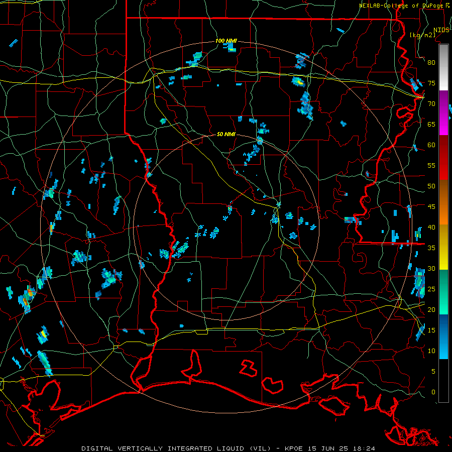Pick the gray-white top segment of the color bar
452x452 pixels.
click(x=444, y=67)
